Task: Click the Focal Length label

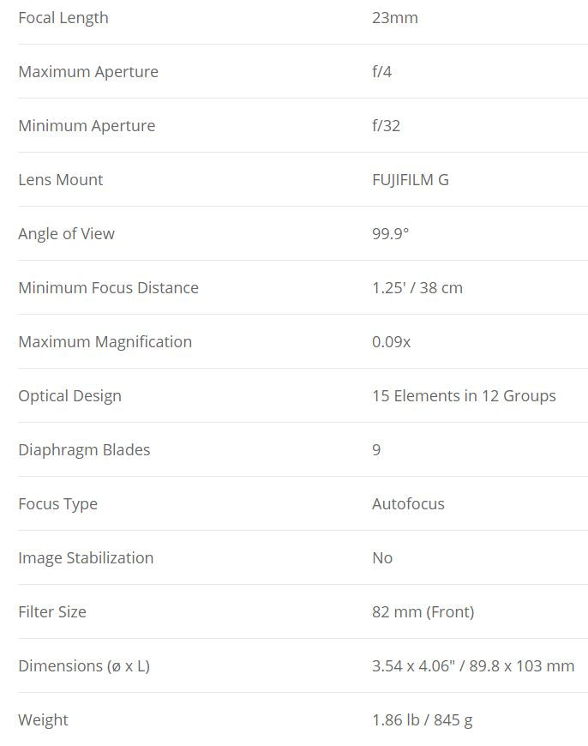Action: (63, 18)
